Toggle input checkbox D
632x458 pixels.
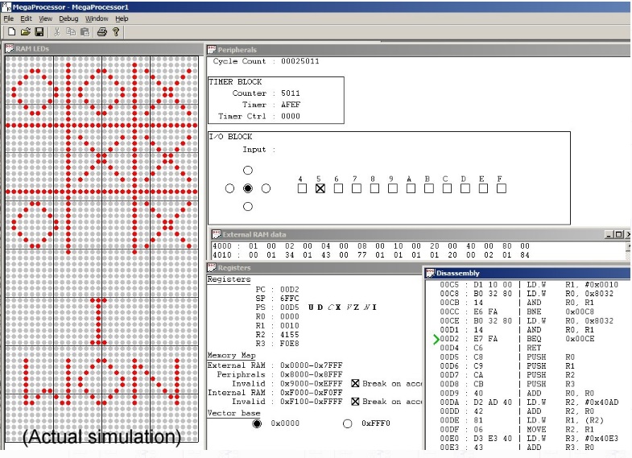pos(465,188)
